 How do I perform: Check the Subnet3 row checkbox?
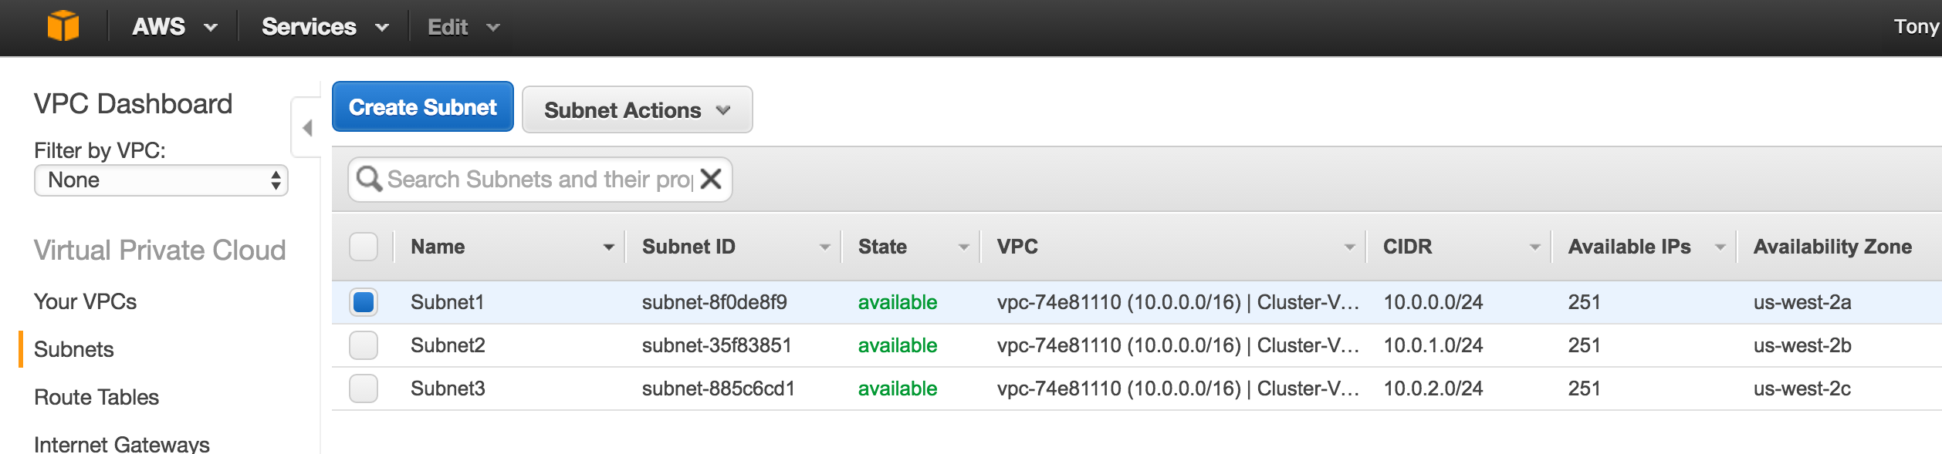[x=364, y=388]
